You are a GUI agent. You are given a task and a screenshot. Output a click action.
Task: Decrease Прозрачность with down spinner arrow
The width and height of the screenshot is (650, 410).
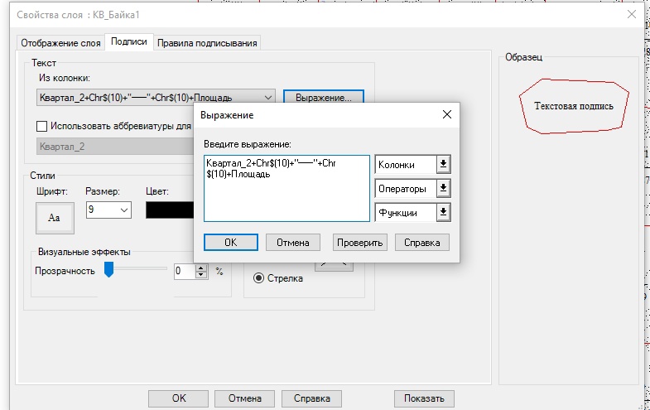[201, 275]
